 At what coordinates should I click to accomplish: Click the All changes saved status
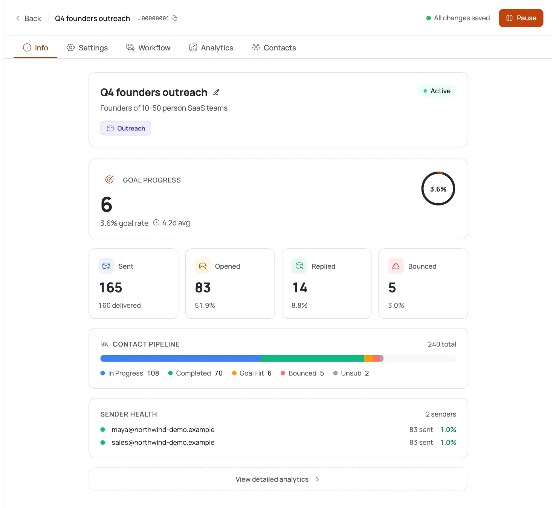click(x=458, y=18)
